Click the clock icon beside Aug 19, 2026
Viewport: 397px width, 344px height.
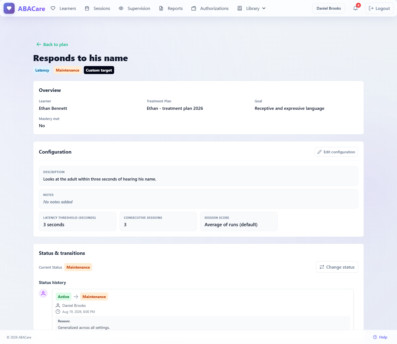[x=58, y=312]
